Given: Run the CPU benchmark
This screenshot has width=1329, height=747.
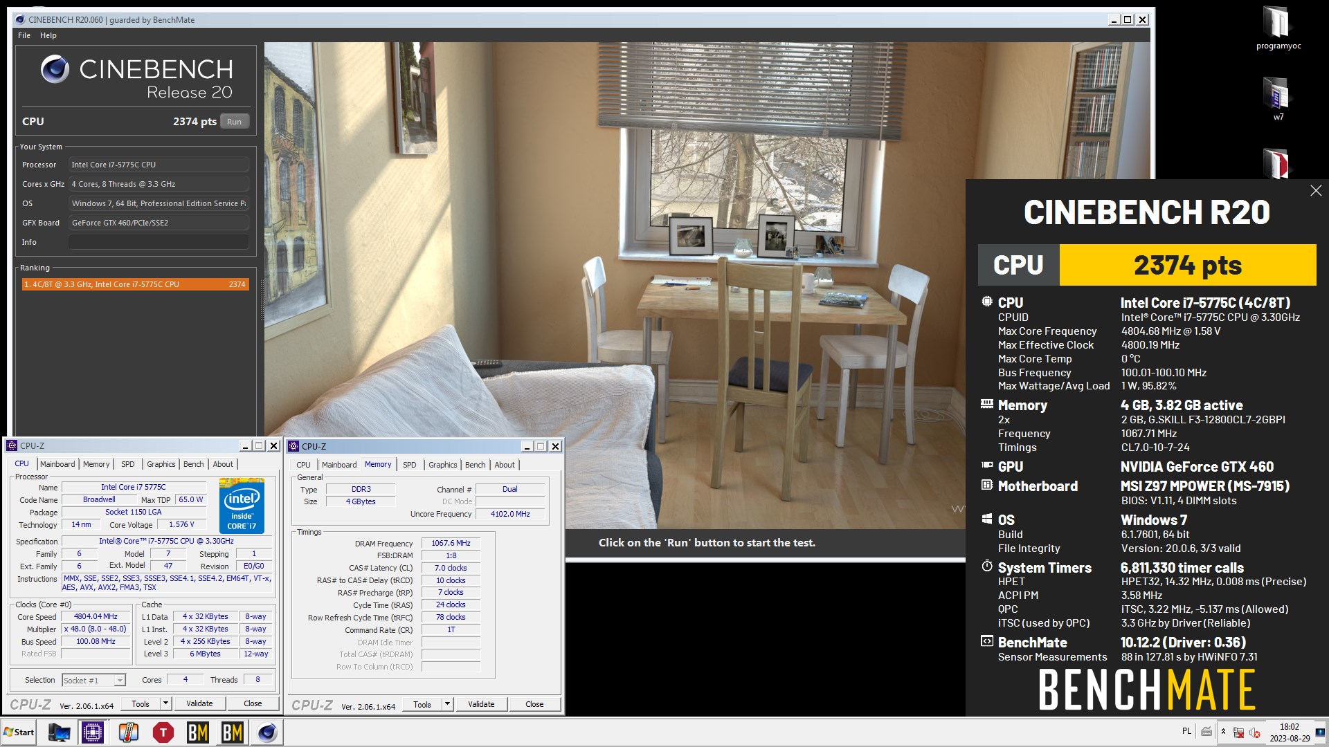Looking at the screenshot, I should click(x=235, y=121).
